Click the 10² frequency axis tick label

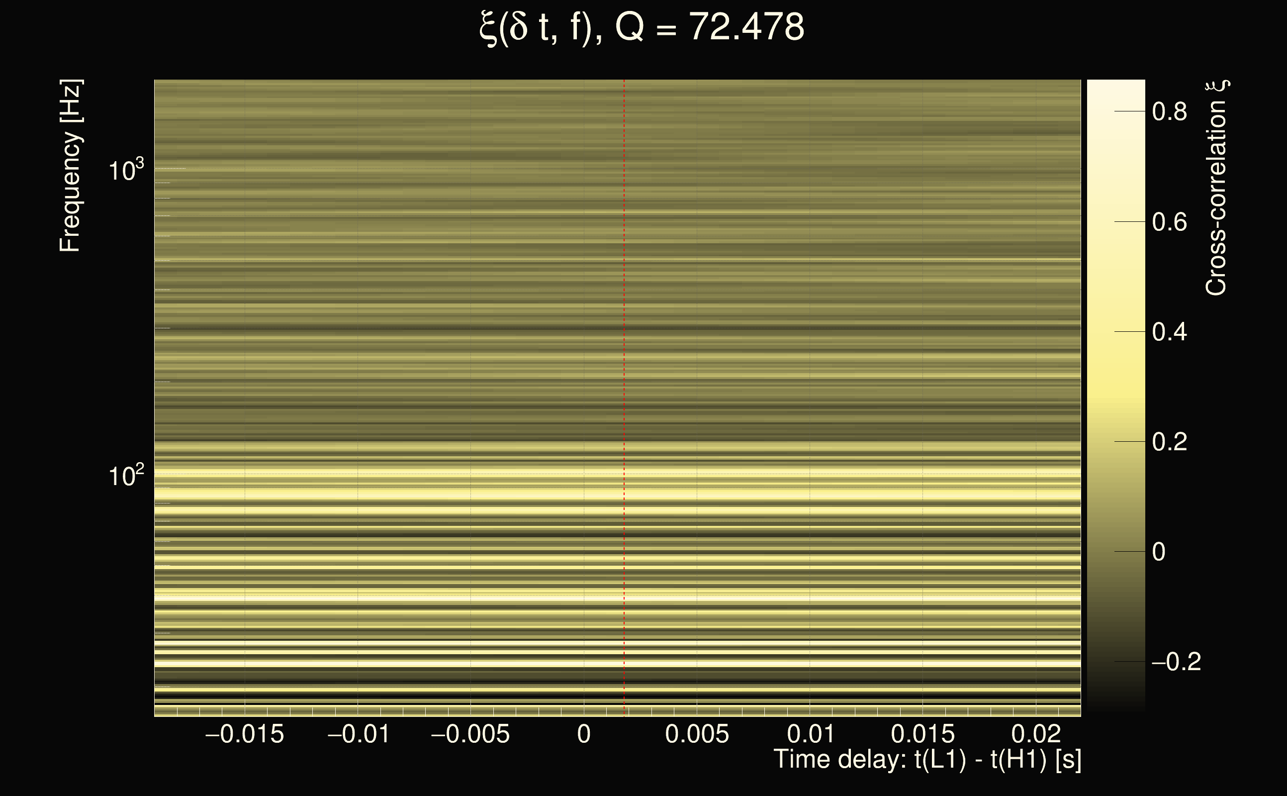pyautogui.click(x=126, y=476)
